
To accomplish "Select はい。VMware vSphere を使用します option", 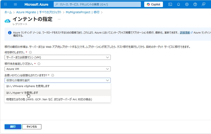I will coord(57,86).
